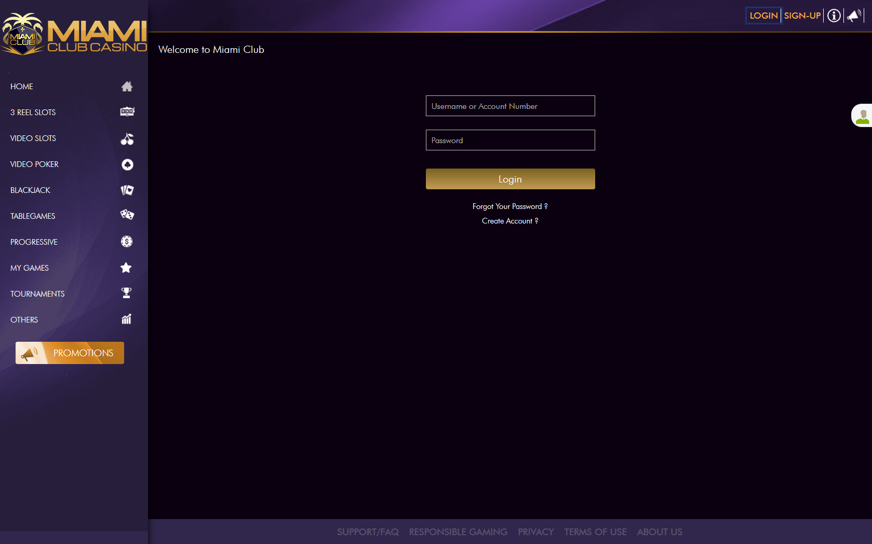872x544 pixels.
Task: Click the Progressive dollar coin icon
Action: [x=127, y=241]
